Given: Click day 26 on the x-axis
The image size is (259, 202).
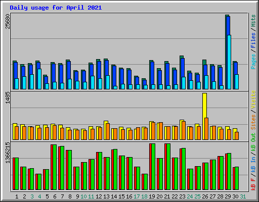Looking at the screenshot, I should [x=205, y=196].
